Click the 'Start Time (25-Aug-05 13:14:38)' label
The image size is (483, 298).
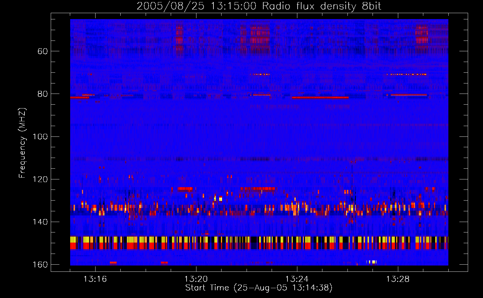259,288
